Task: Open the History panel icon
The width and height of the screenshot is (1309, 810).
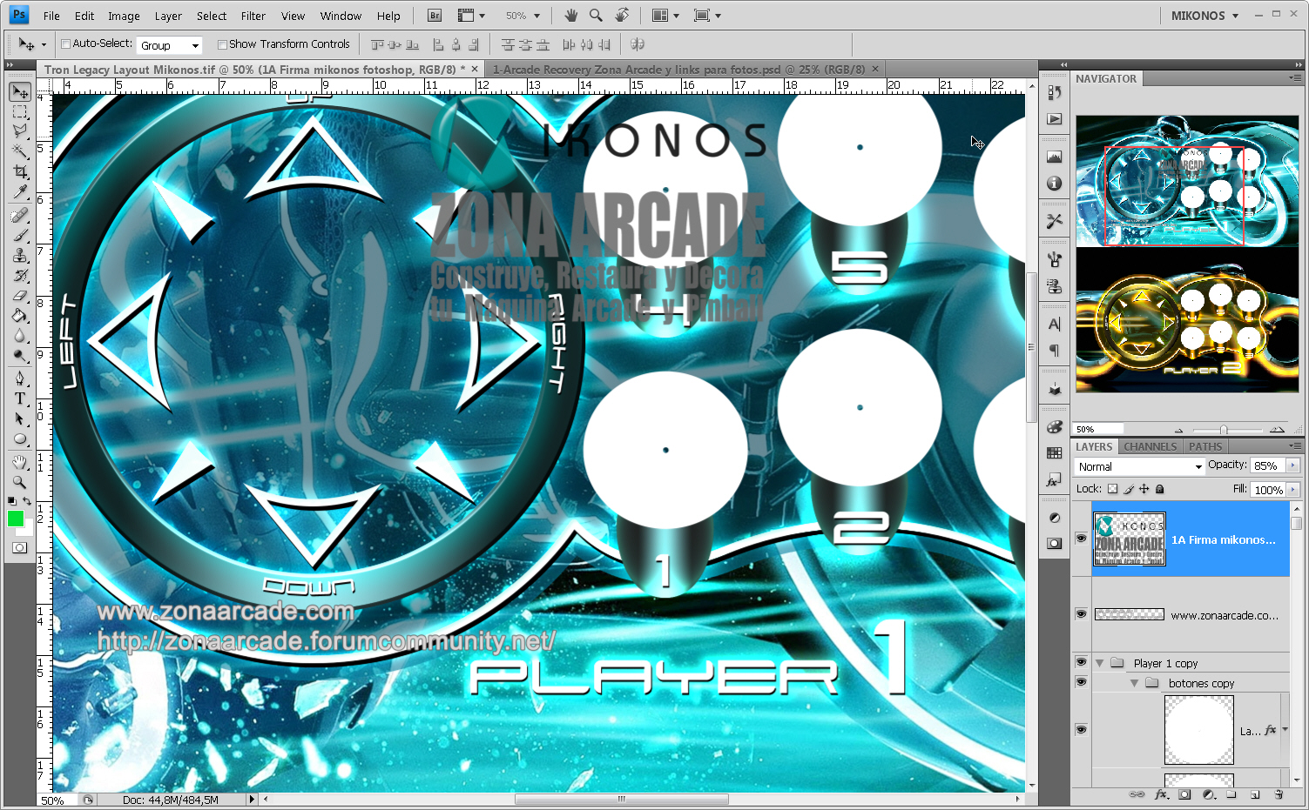Action: [1054, 92]
